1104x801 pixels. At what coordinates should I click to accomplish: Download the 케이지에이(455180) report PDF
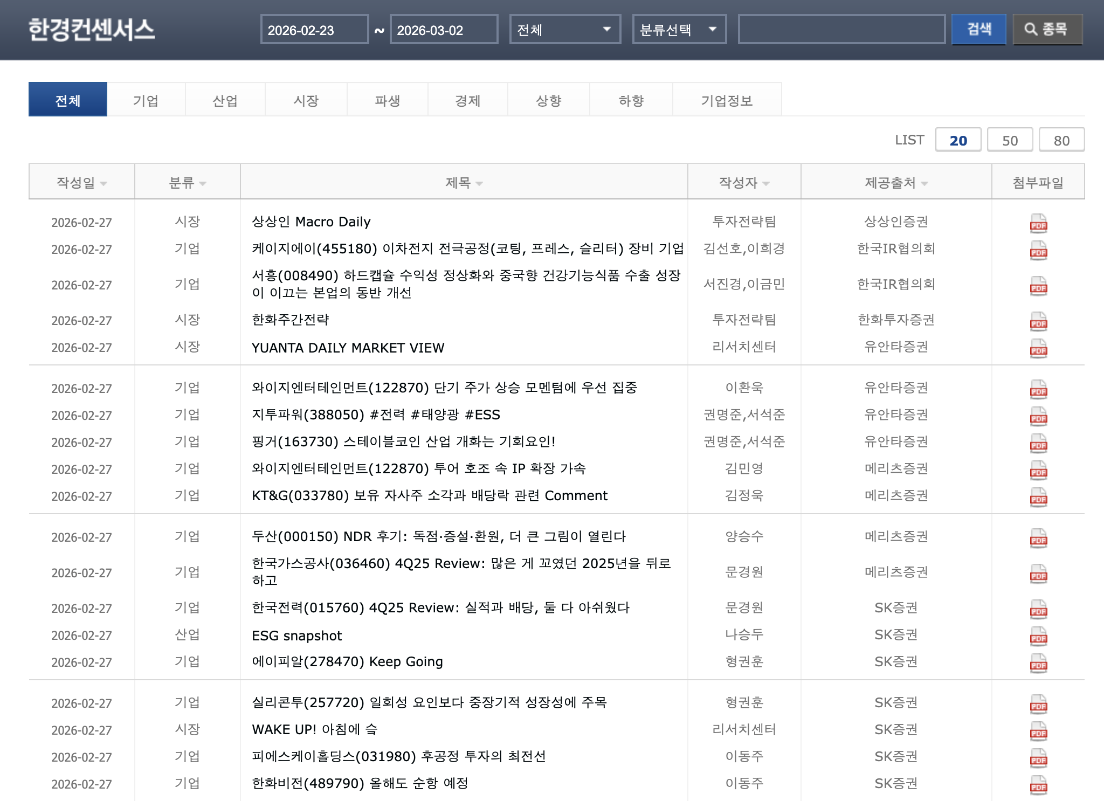pos(1038,251)
